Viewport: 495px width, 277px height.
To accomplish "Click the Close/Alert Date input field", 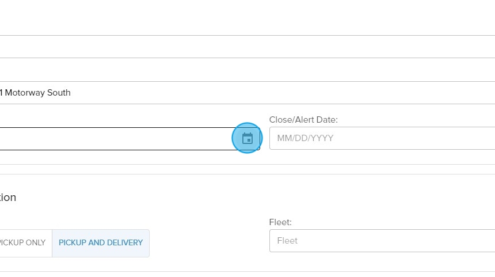I will click(x=381, y=138).
